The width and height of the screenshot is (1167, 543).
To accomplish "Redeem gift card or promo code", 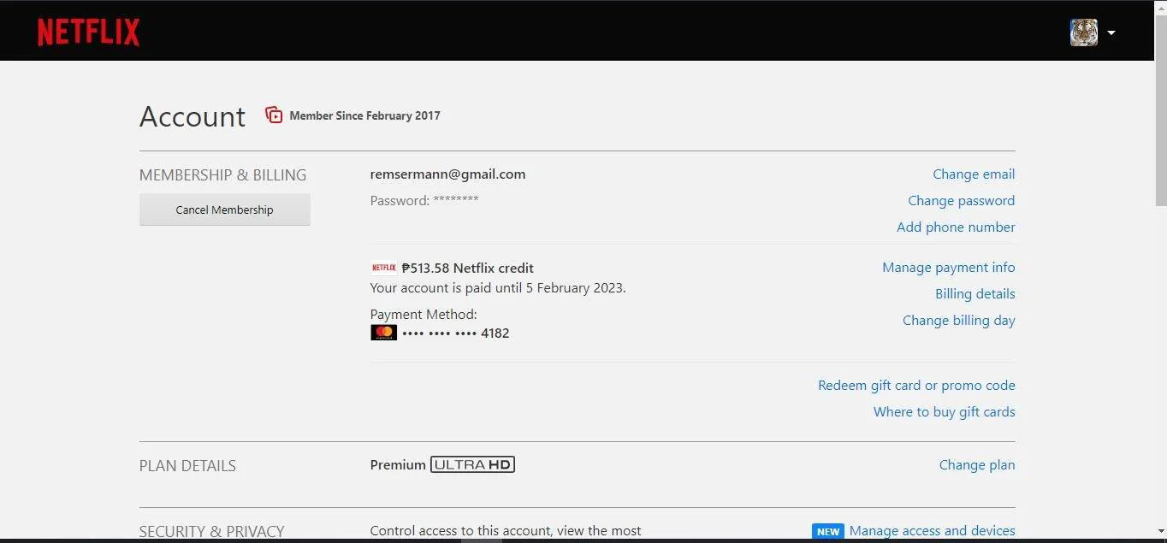I will pos(916,386).
